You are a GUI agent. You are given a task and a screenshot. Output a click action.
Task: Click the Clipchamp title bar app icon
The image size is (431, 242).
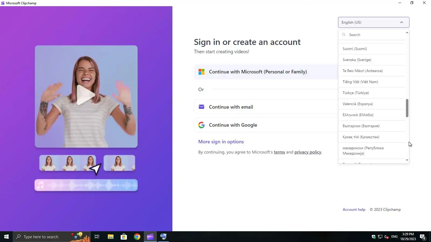[x=3, y=3]
